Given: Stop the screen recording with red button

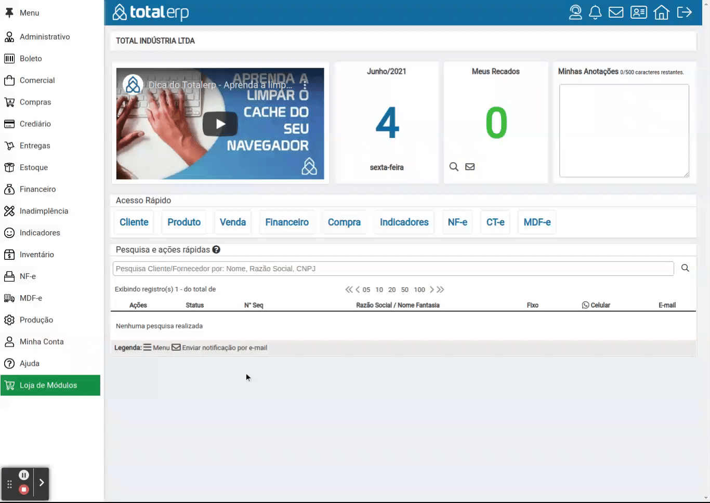Looking at the screenshot, I should coord(24,489).
